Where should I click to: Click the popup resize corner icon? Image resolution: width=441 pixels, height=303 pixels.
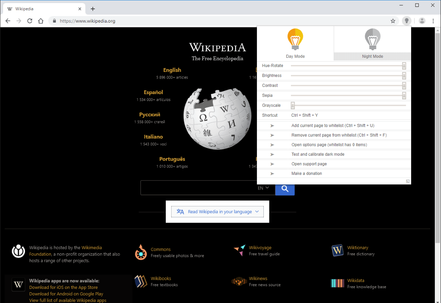point(408,181)
